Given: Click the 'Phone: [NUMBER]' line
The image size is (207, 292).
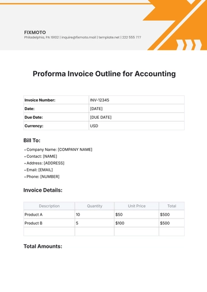Looking at the screenshot, I should coord(42,177).
